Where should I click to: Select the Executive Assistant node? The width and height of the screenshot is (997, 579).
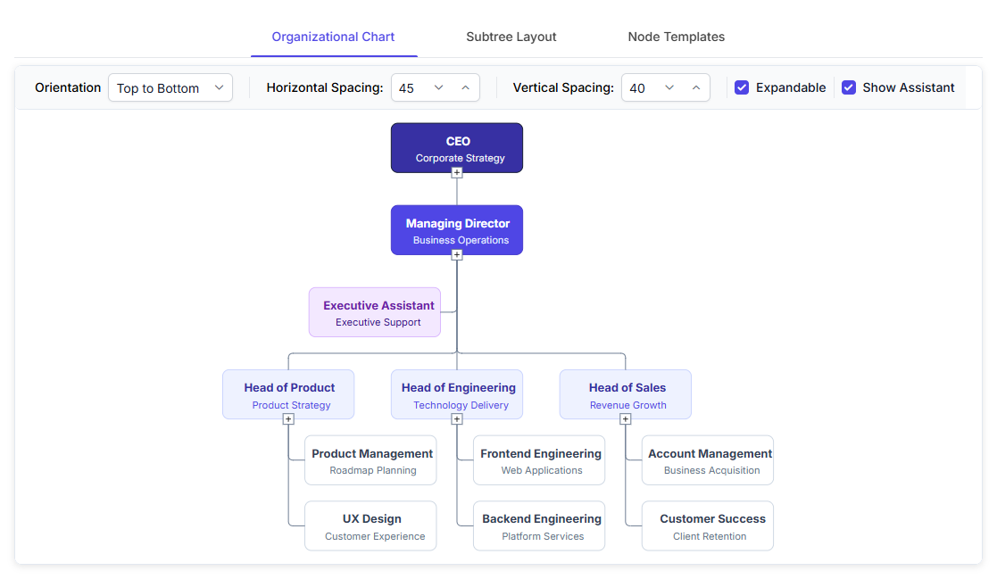tap(375, 312)
